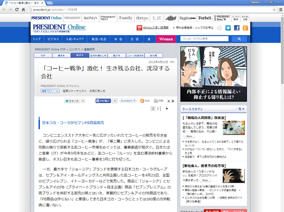Click PRESIDENT Online TOP breadcrumb link
Viewport: 284px width, 212px height.
pos(50,49)
